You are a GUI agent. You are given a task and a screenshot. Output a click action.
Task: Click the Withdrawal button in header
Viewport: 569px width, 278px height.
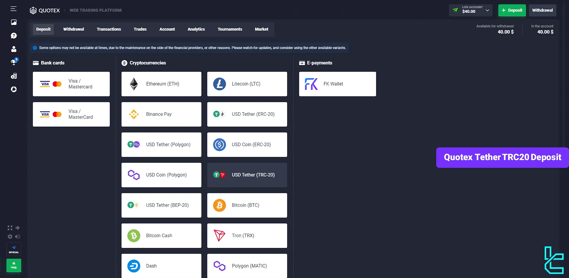click(542, 10)
